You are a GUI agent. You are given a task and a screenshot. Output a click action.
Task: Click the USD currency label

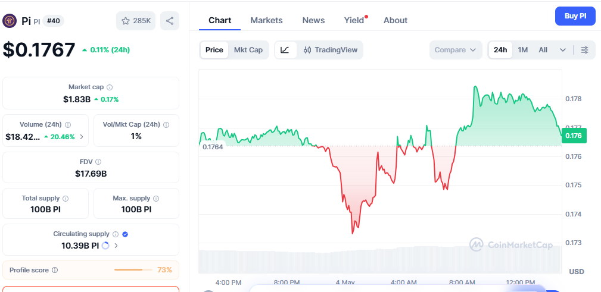577,272
